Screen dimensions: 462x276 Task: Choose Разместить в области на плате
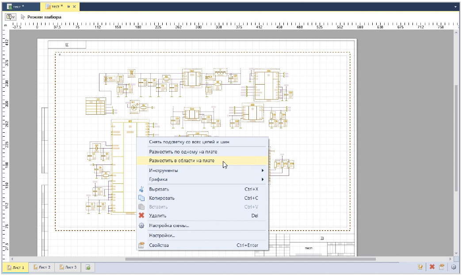(182, 161)
